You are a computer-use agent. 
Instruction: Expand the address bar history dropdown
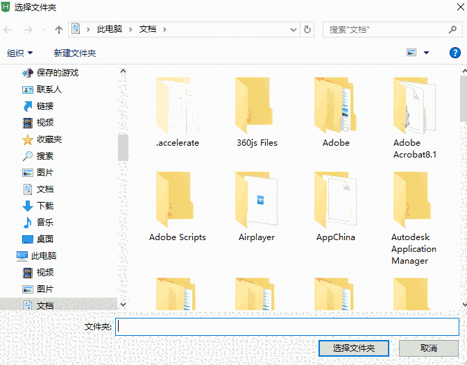click(x=294, y=29)
